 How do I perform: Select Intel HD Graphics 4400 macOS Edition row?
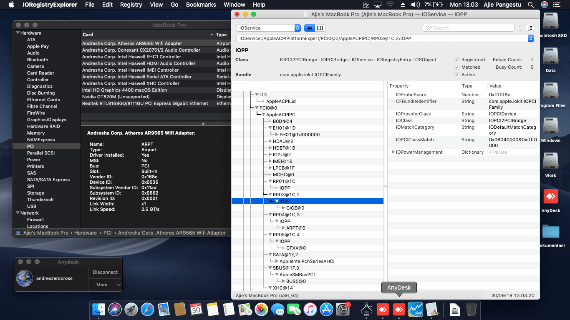156,90
